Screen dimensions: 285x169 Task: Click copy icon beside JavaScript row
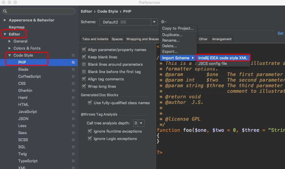click(x=73, y=111)
